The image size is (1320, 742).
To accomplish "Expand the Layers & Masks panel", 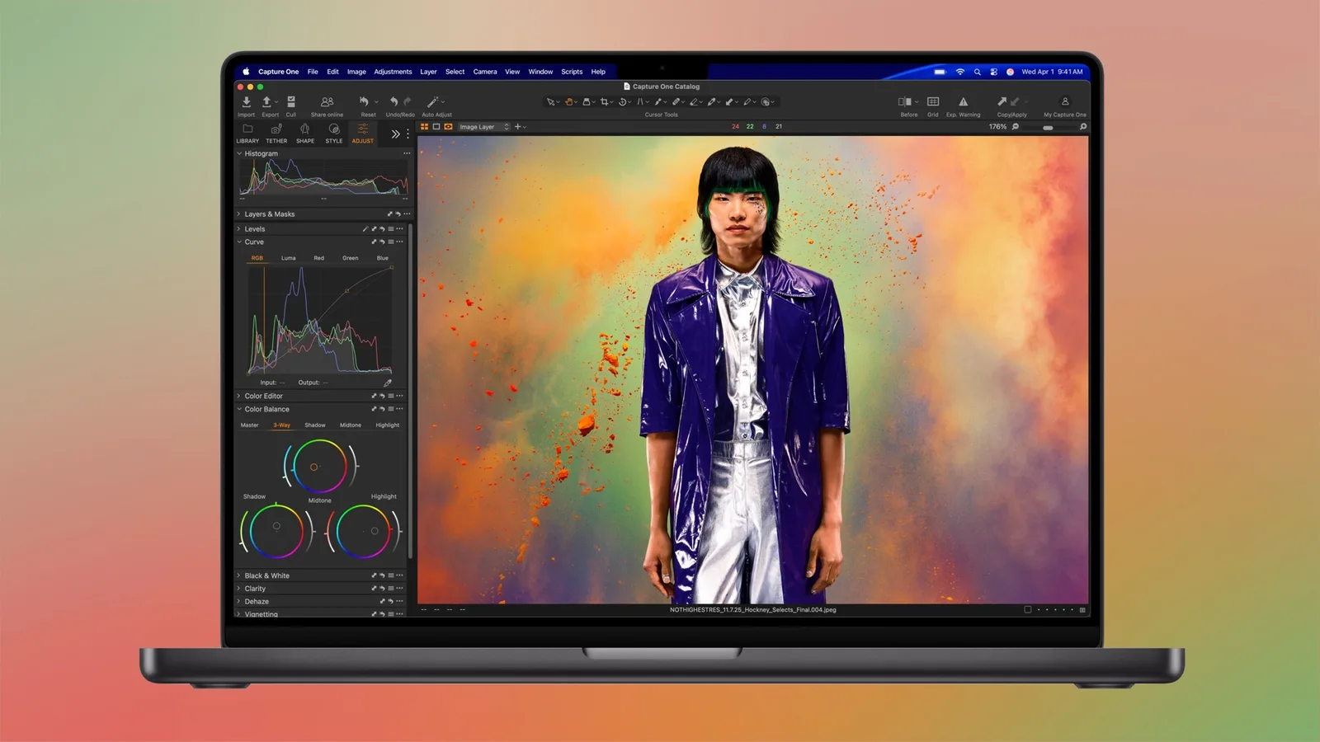I will click(239, 214).
